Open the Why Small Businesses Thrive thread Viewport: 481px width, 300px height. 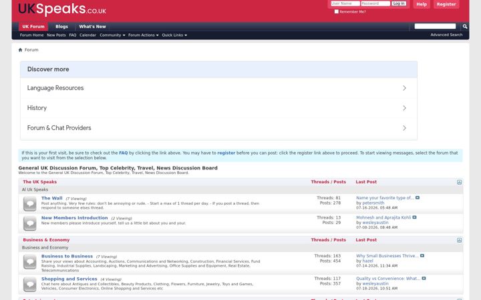point(387,255)
